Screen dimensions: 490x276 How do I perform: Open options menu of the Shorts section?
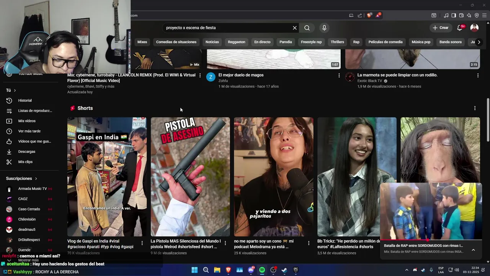pos(475,108)
